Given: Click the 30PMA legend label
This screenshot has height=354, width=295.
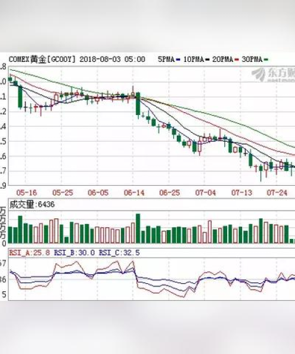Looking at the screenshot, I should [252, 60].
